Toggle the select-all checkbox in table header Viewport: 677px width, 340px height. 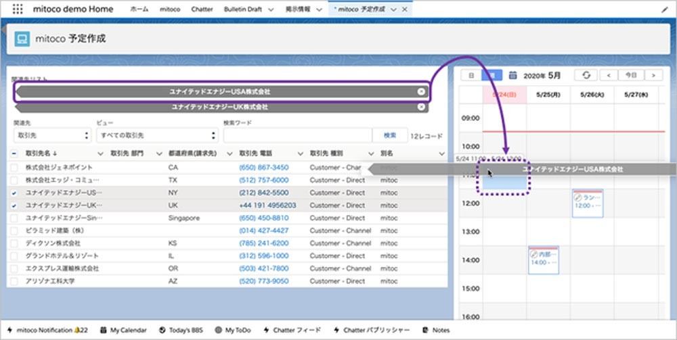pos(14,153)
